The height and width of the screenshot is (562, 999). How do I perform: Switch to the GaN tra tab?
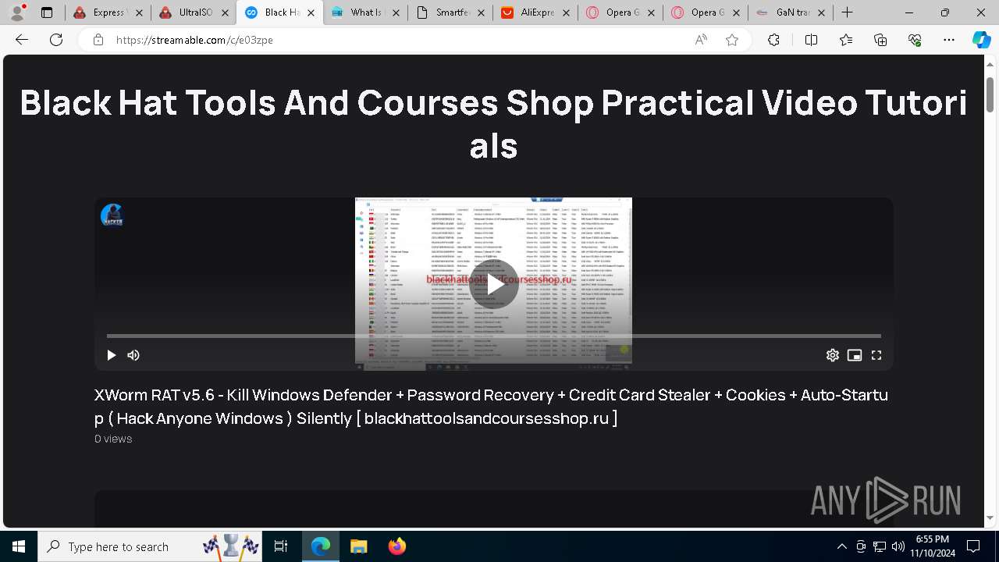pyautogui.click(x=791, y=12)
